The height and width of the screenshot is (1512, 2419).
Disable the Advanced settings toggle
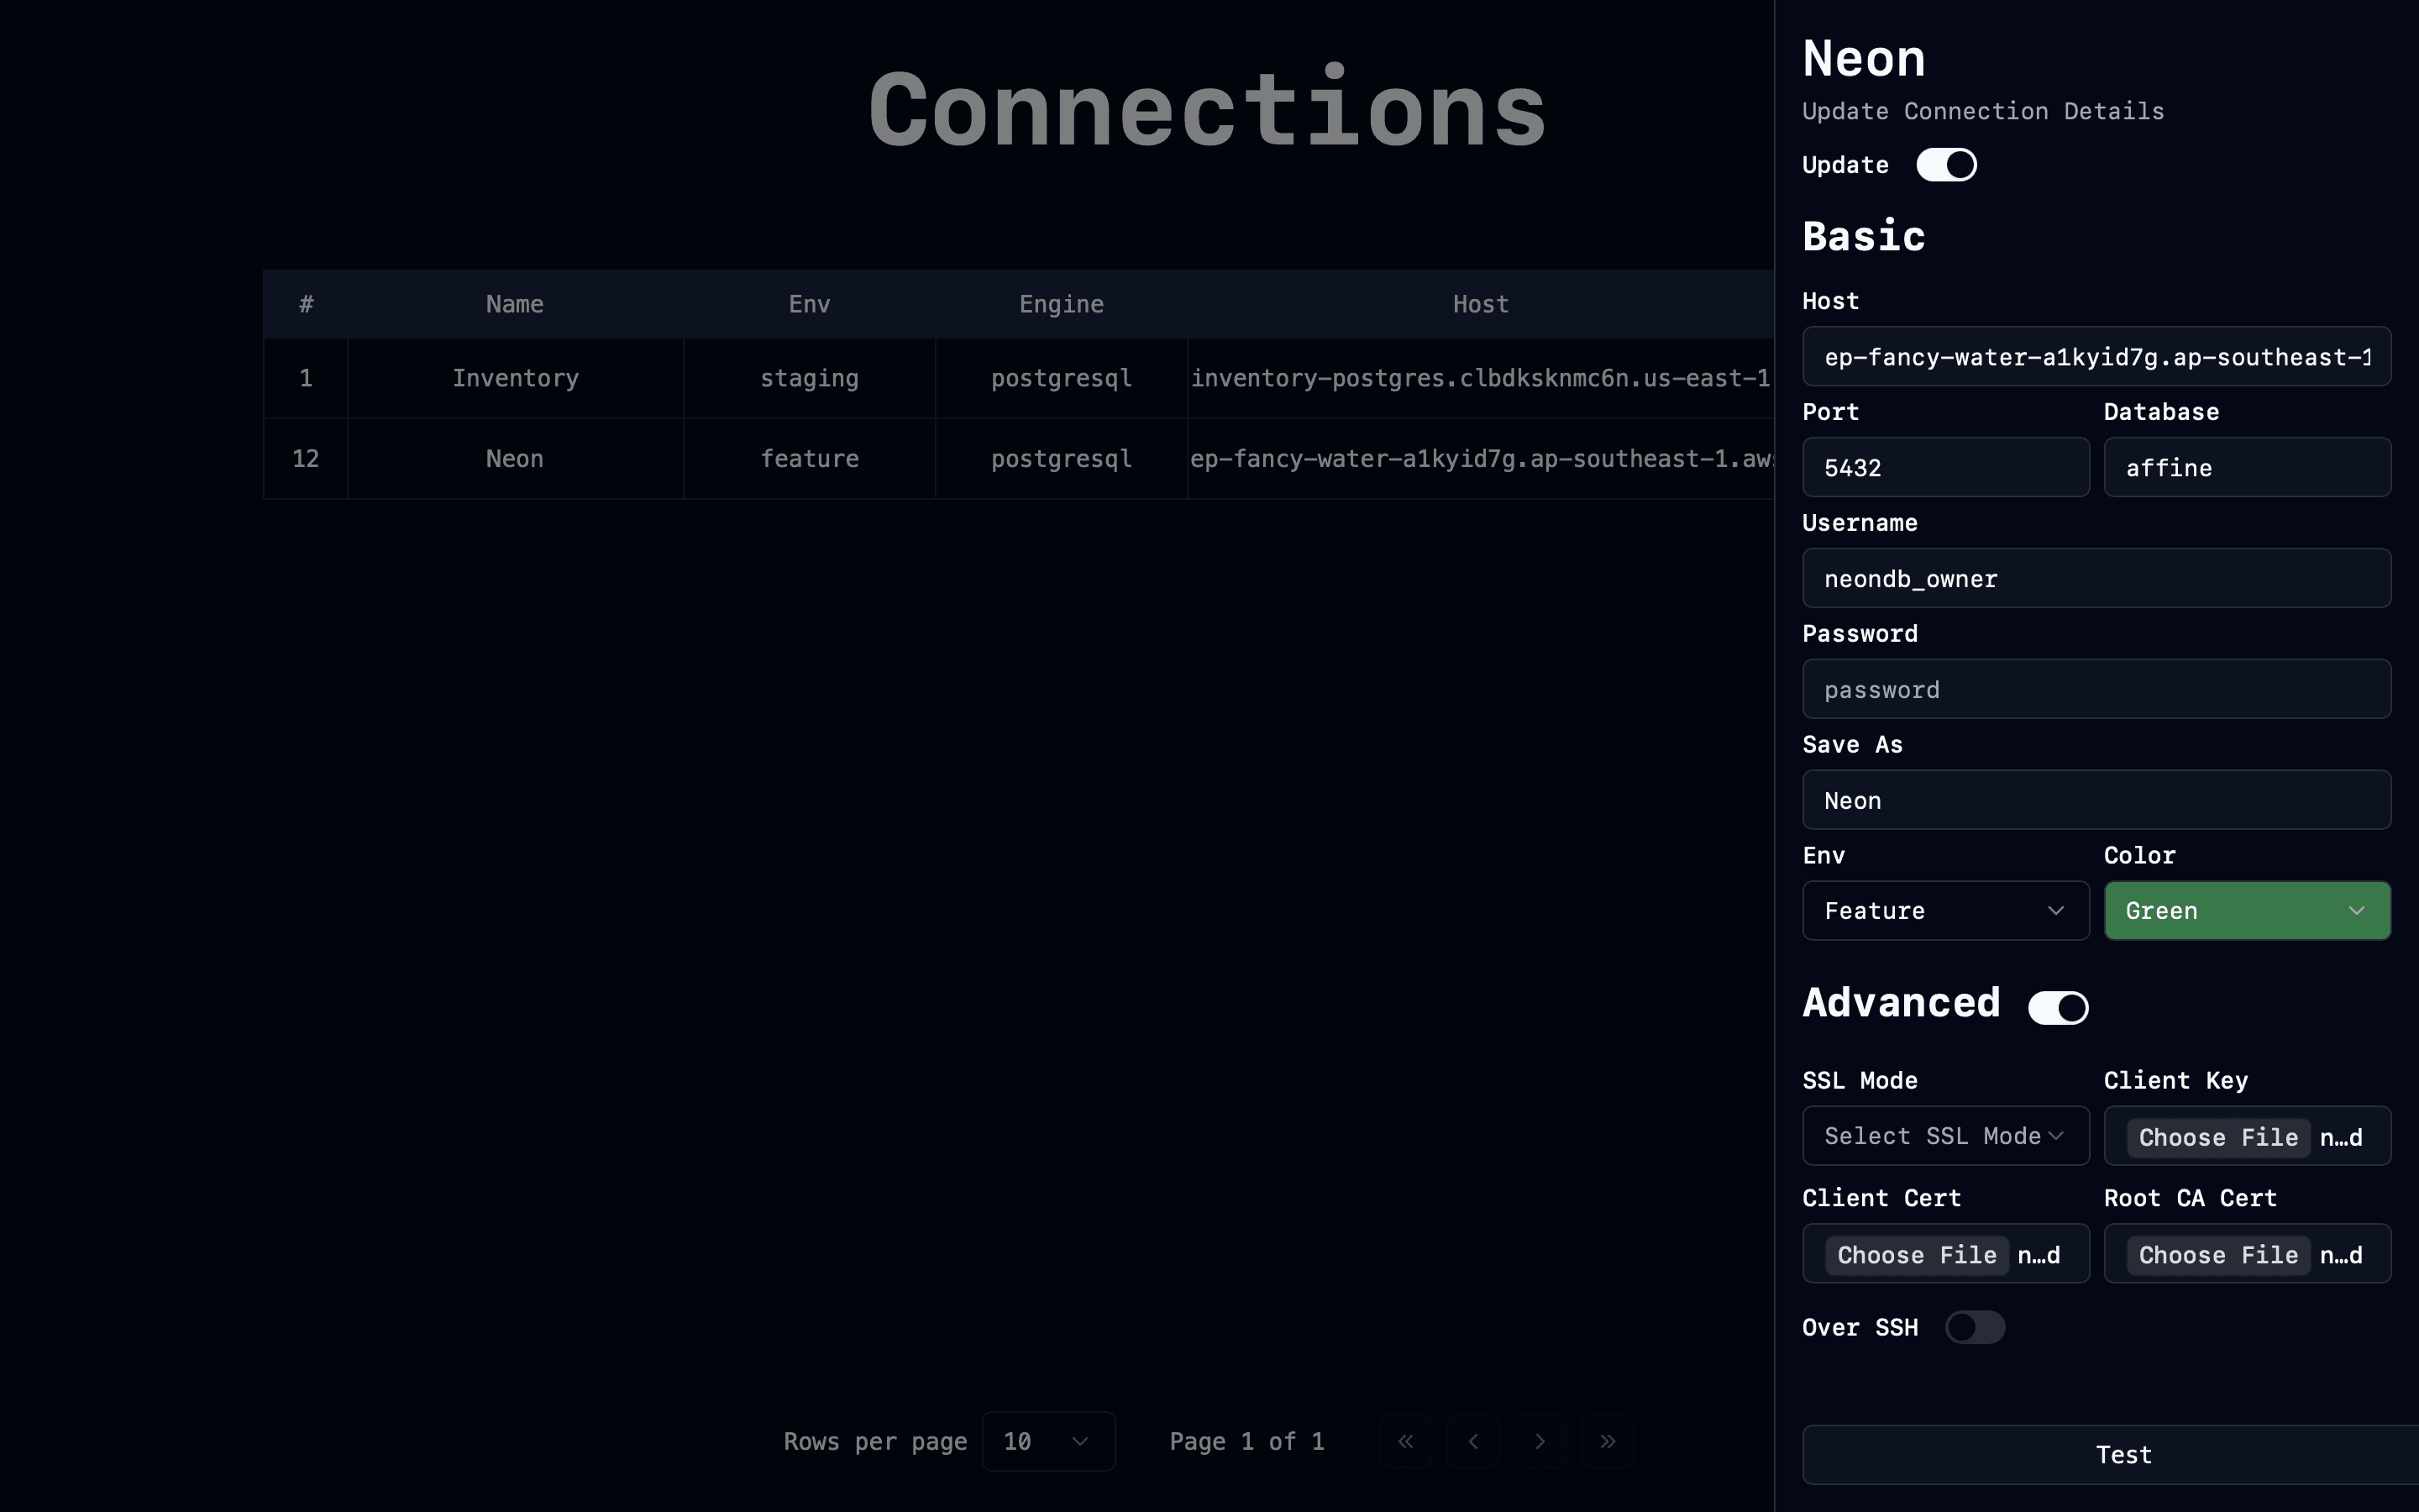(x=2057, y=1007)
